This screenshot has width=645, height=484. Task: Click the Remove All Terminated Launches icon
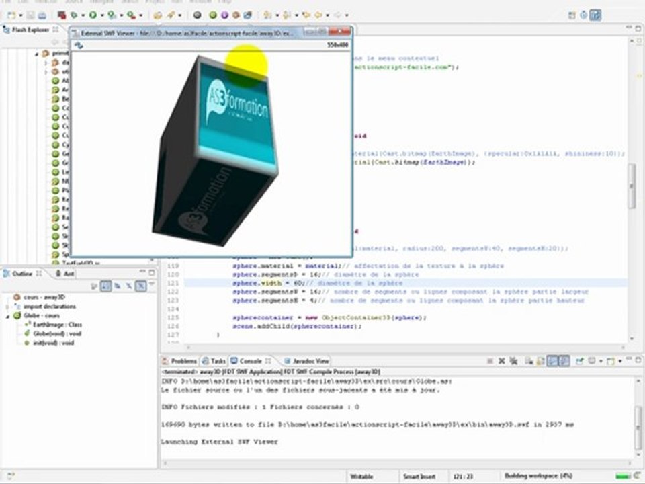pyautogui.click(x=513, y=361)
